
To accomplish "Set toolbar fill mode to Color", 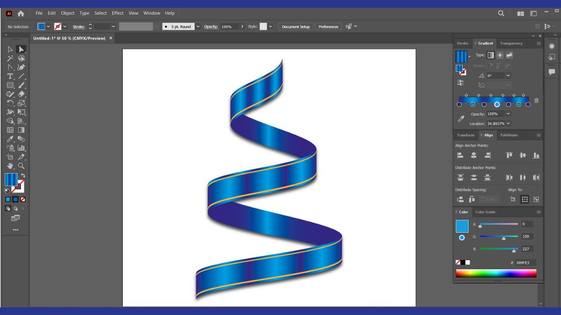I will [8, 199].
